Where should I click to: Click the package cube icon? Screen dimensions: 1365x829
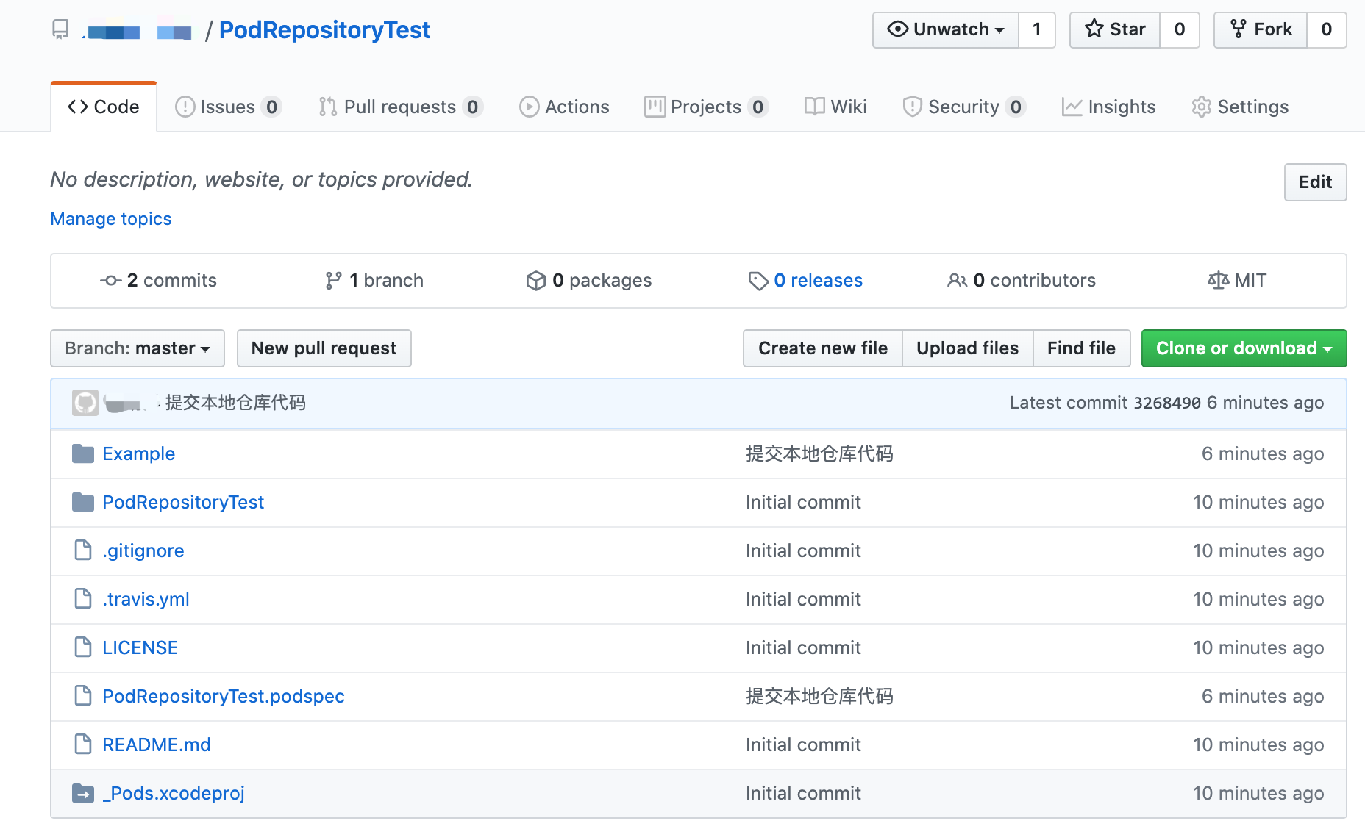pyautogui.click(x=536, y=281)
